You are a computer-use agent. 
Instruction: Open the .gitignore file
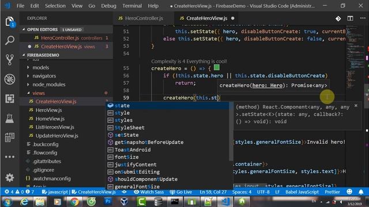43,170
